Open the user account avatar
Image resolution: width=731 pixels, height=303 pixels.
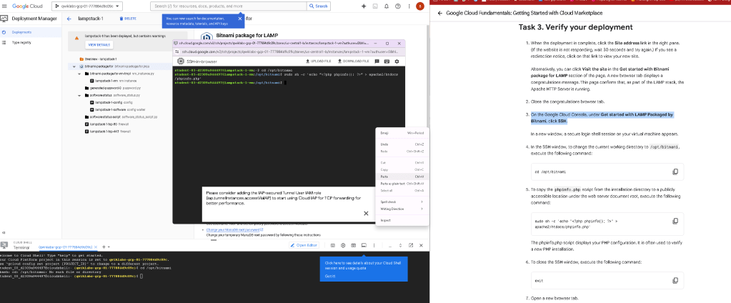click(420, 6)
